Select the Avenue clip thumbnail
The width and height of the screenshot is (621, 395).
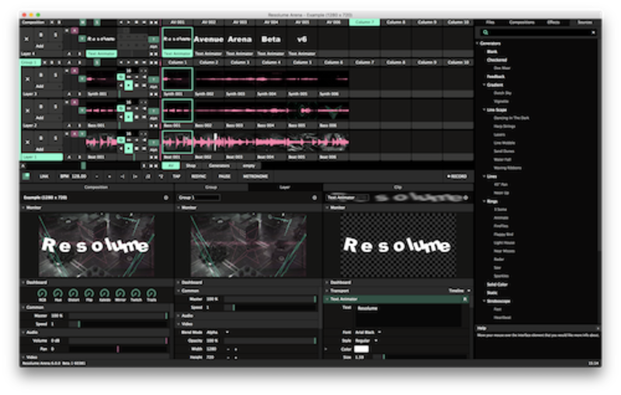(208, 38)
